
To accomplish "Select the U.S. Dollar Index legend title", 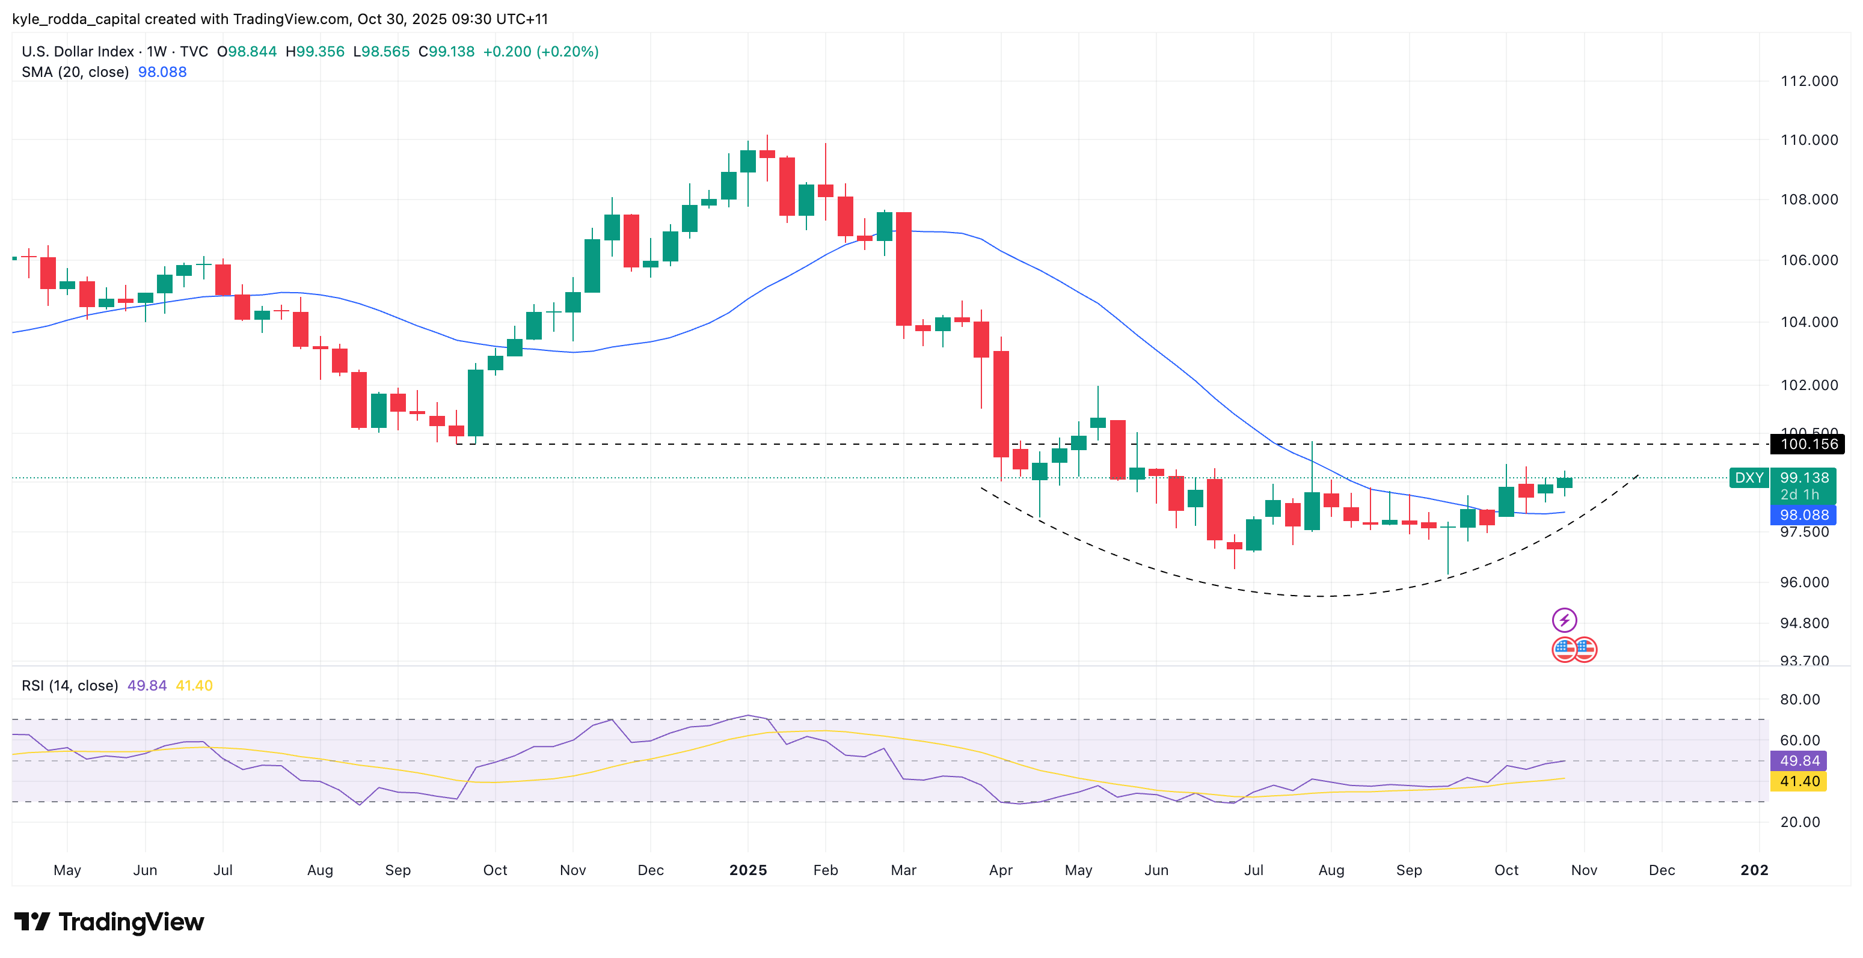I will (x=78, y=51).
